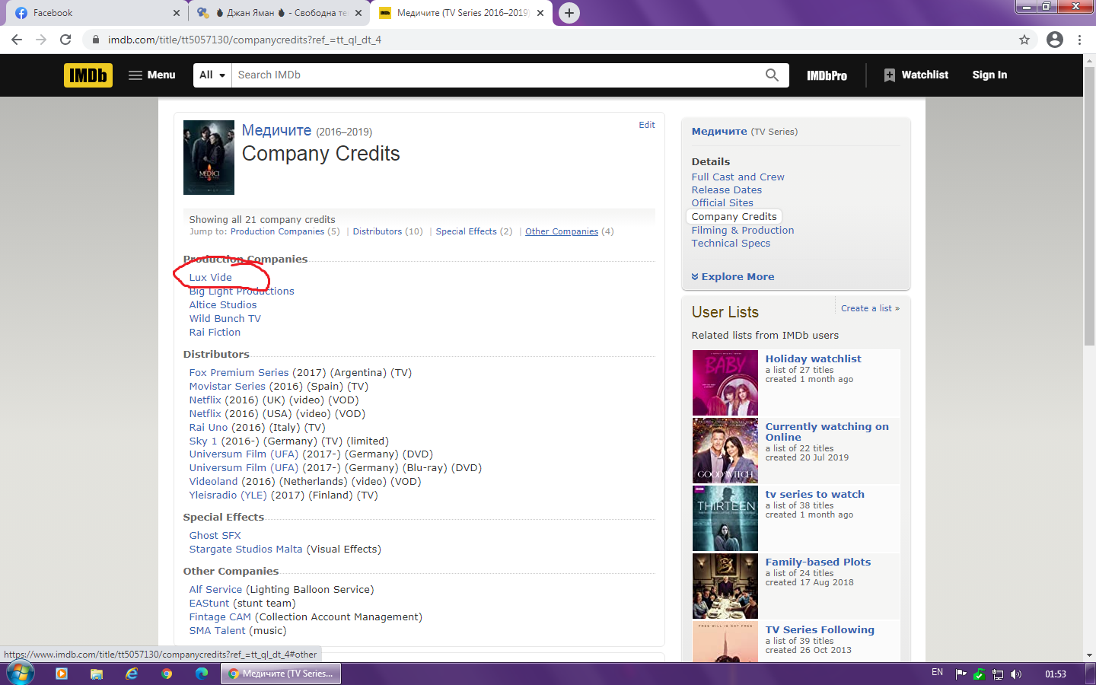
Task: Click the Lux Vide company link
Action: coord(210,278)
